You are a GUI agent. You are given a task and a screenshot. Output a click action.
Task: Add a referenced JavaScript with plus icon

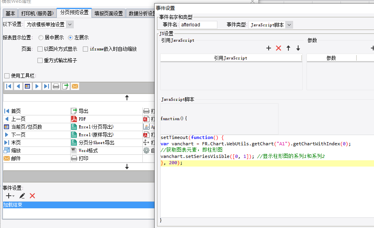coord(269,48)
